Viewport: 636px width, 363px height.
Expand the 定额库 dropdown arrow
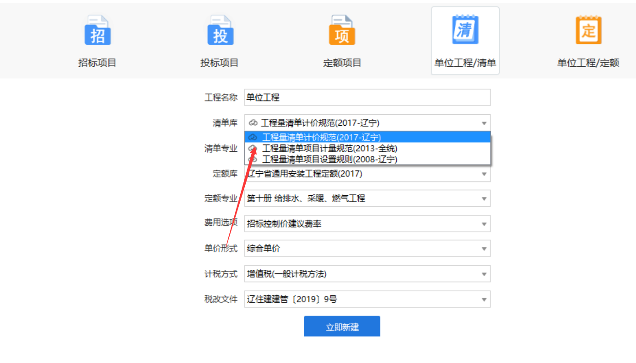[484, 174]
